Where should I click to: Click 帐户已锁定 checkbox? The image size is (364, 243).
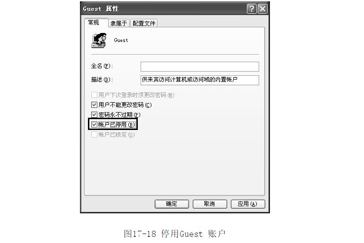[94, 134]
